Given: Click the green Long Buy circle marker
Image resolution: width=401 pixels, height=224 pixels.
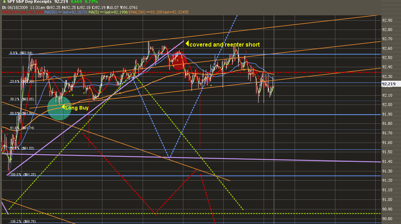Looking at the screenshot, I should (x=59, y=108).
